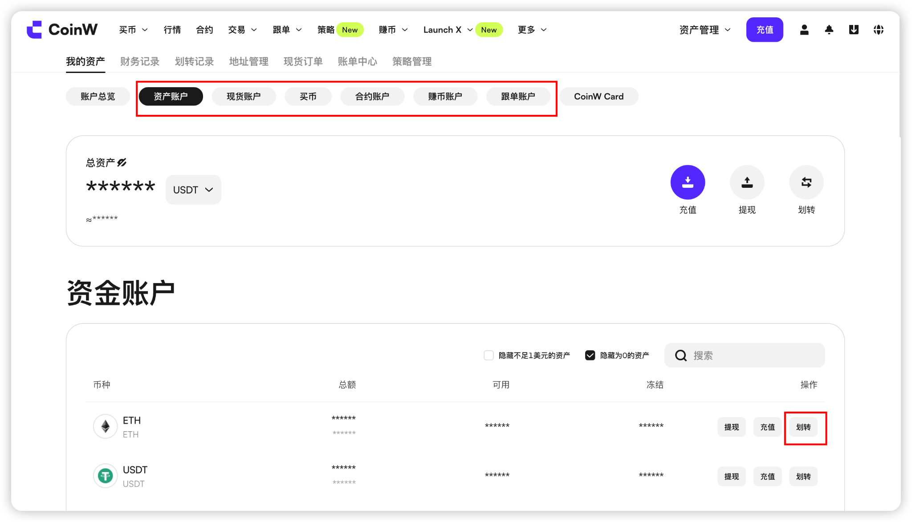Click 提现 in the USDT row
912x522 pixels.
point(732,477)
